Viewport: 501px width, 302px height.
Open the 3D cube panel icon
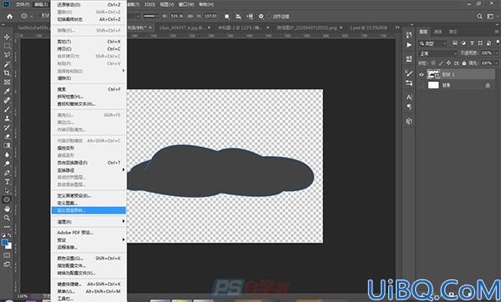pyautogui.click(x=409, y=121)
